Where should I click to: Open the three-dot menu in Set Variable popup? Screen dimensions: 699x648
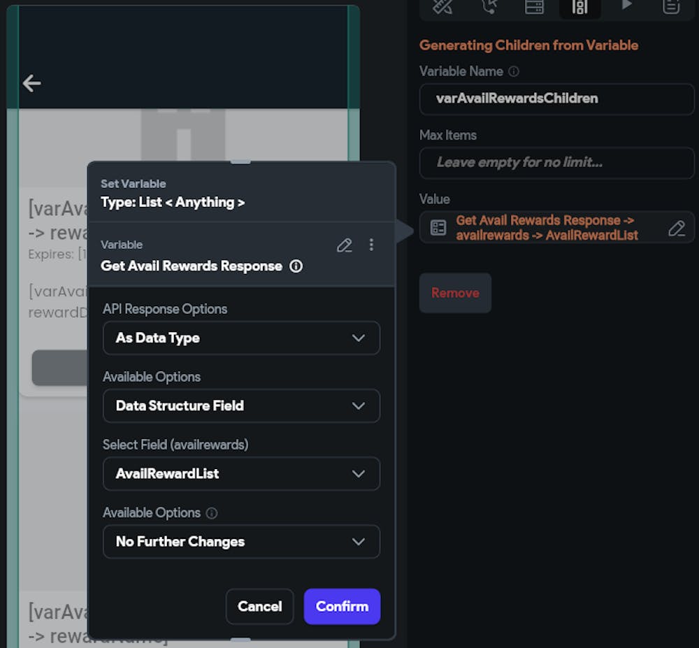(x=371, y=245)
